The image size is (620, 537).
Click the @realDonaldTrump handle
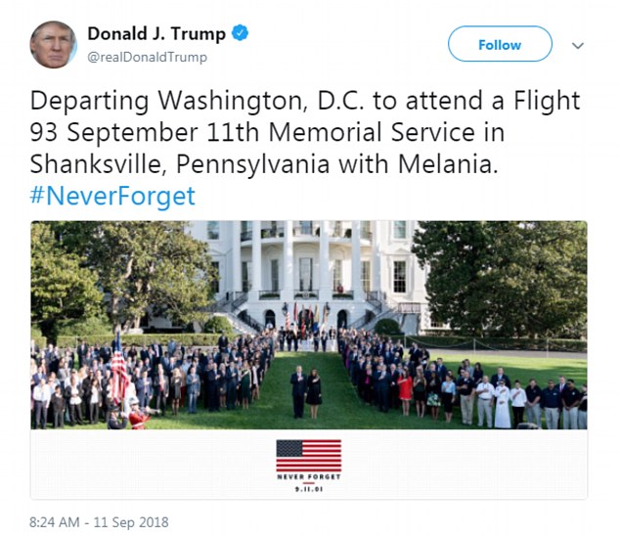[x=147, y=57]
